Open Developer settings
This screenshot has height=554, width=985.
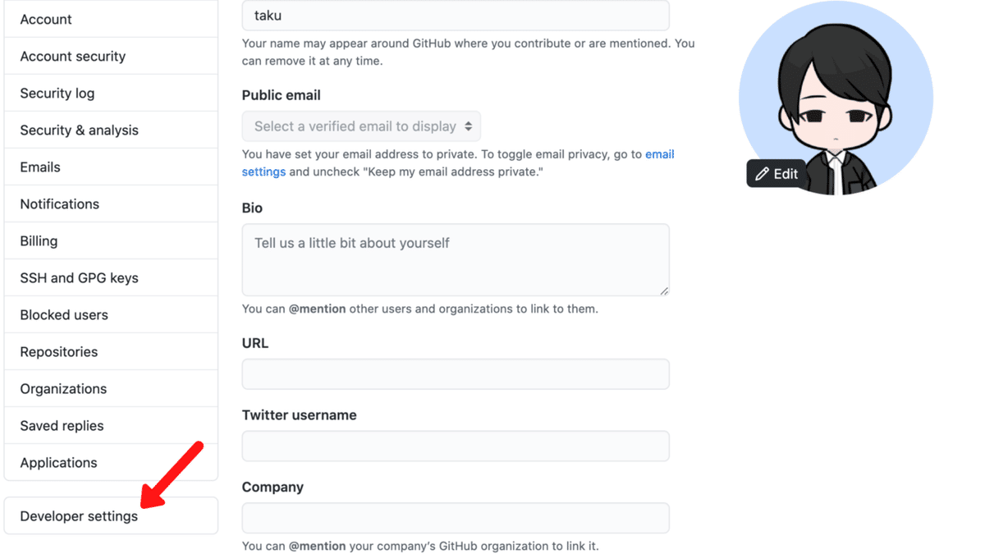click(80, 516)
